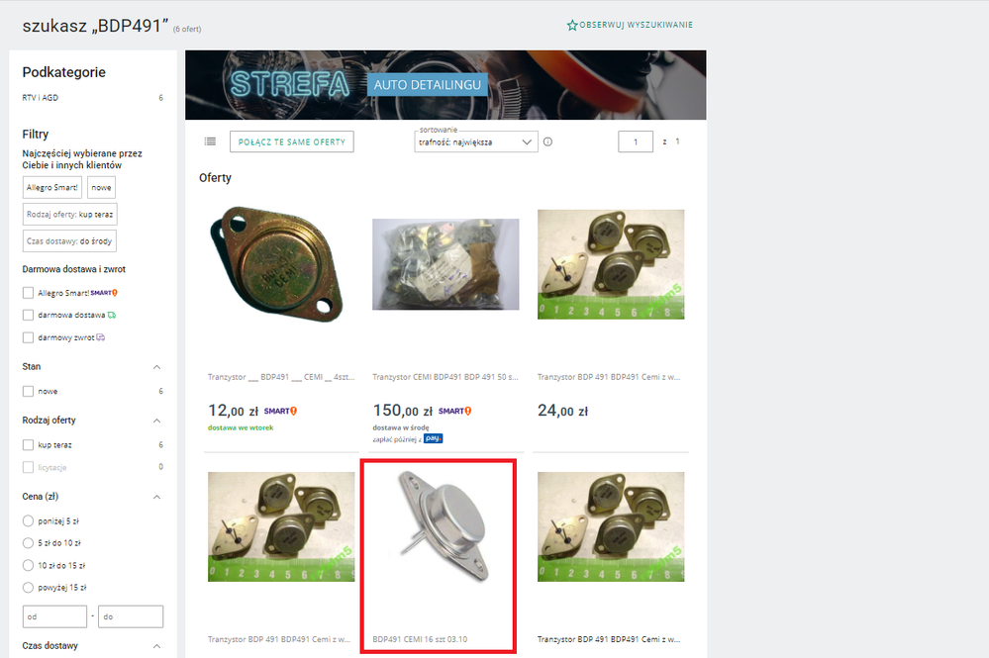This screenshot has height=658, width=989.
Task: Open the Strefa Auto Detailingu banner
Action: pos(445,85)
